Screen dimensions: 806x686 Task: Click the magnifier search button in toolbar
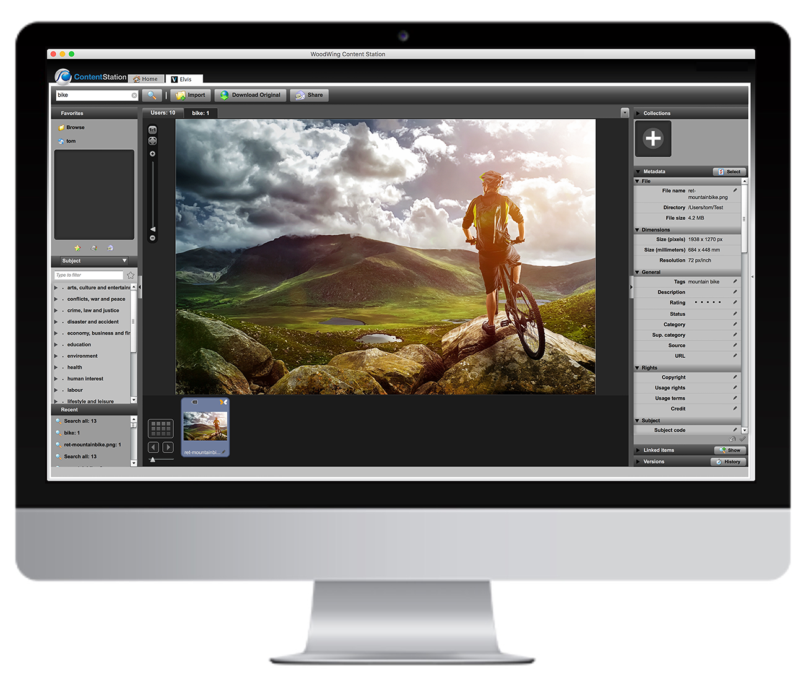[x=152, y=95]
